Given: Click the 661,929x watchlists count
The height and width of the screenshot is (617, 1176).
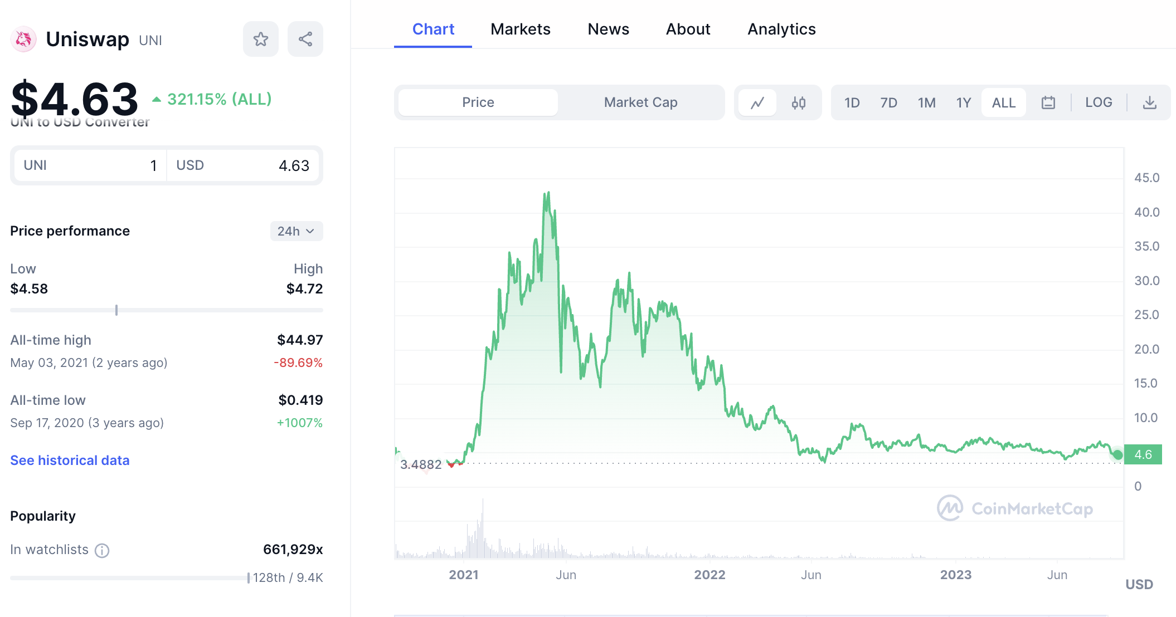Looking at the screenshot, I should 293,550.
